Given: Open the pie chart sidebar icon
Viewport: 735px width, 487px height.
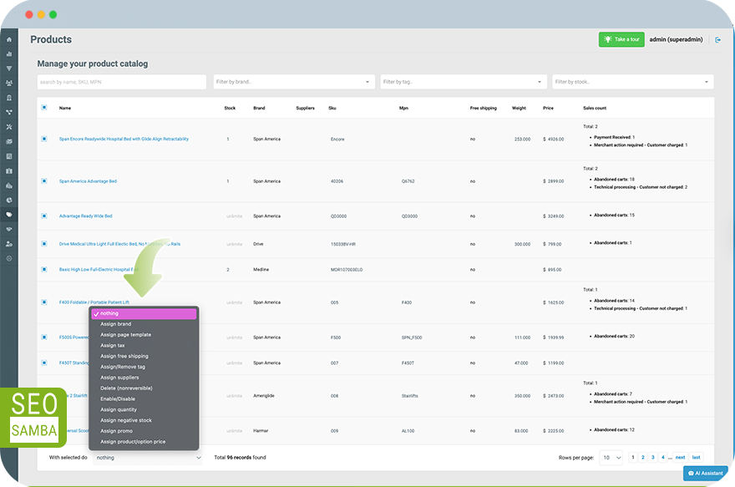Looking at the screenshot, I should click(9, 200).
